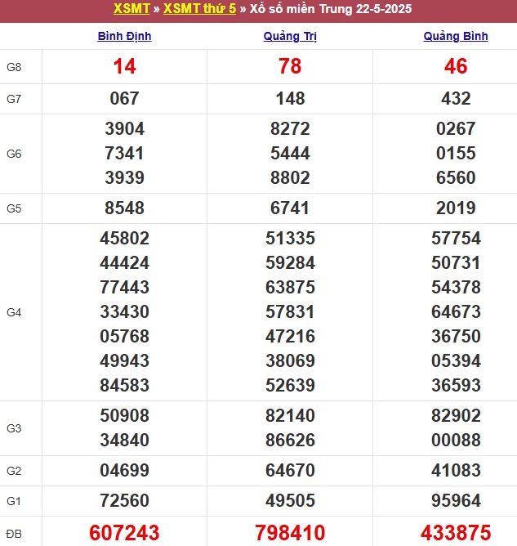Open the Quảng Bình province link
Image resolution: width=517 pixels, height=546 pixels.
coord(456,36)
